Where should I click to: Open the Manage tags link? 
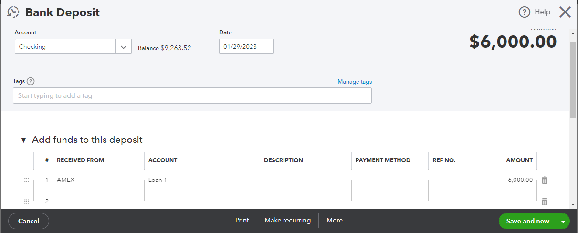click(355, 82)
